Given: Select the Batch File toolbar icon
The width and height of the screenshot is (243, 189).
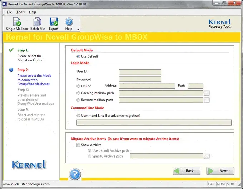Looking at the screenshot, I should pos(38,24).
